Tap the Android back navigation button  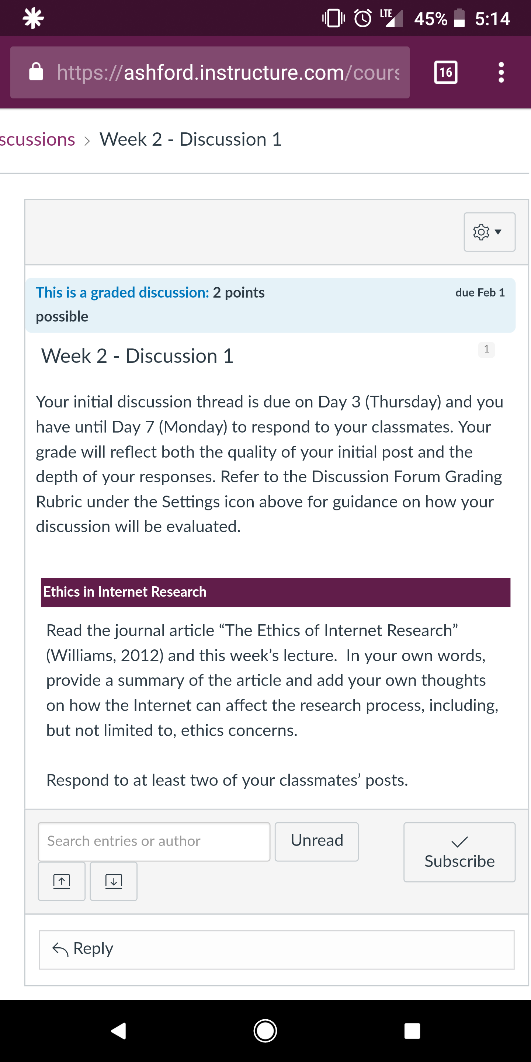coord(119,1031)
